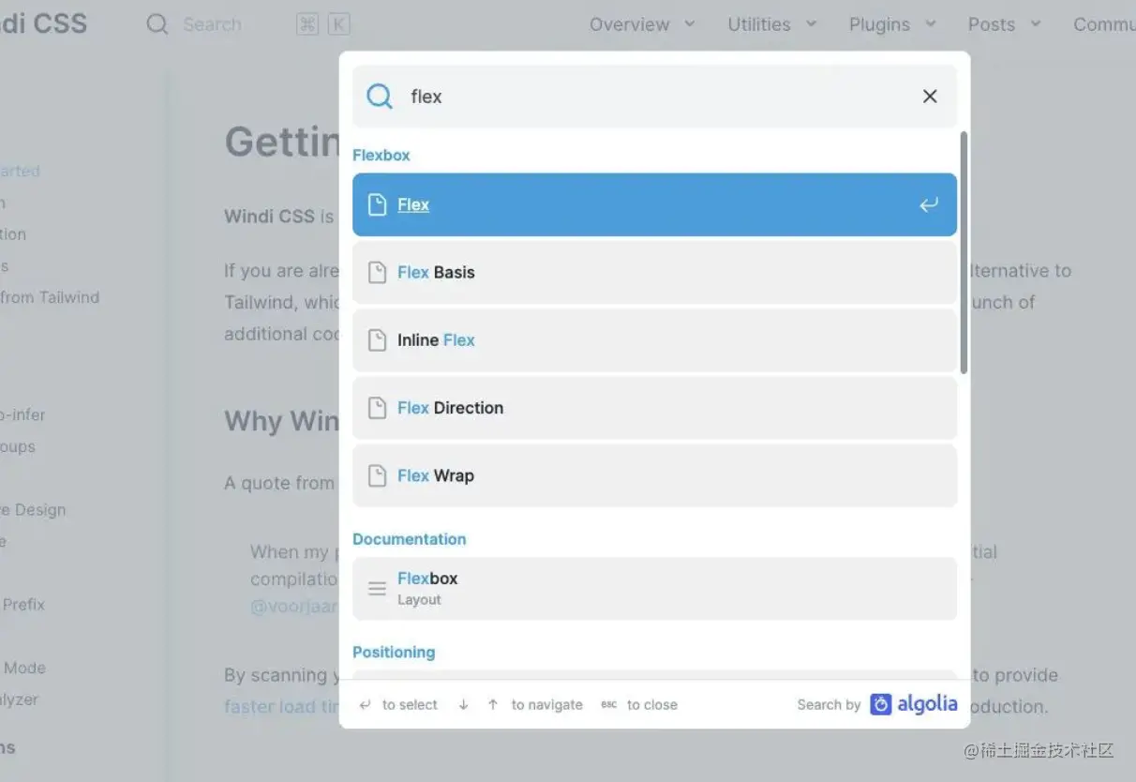Open the Flex Direction result
The image size is (1136, 782).
coord(654,408)
